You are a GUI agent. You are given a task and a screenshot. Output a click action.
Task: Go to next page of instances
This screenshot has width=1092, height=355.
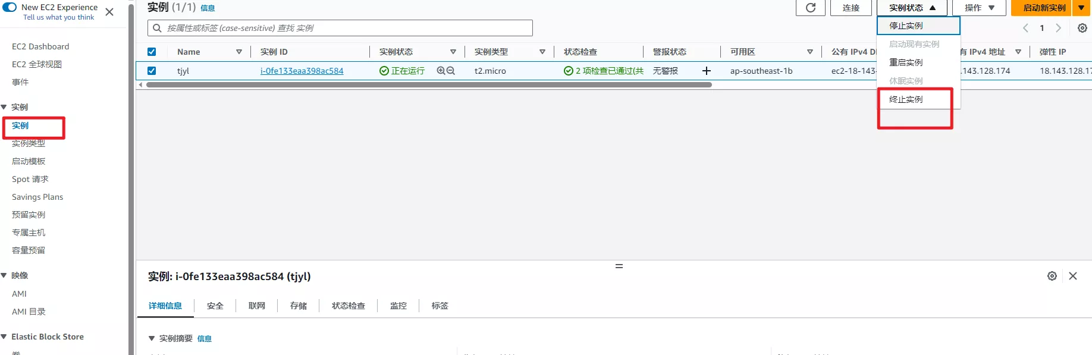1058,28
